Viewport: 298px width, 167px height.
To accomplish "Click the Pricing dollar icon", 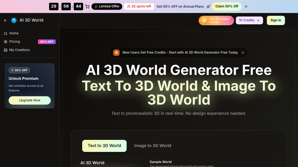I will (x=6, y=42).
